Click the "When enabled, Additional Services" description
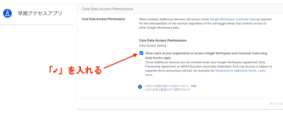This screenshot has height=114, width=283. tap(205, 23)
